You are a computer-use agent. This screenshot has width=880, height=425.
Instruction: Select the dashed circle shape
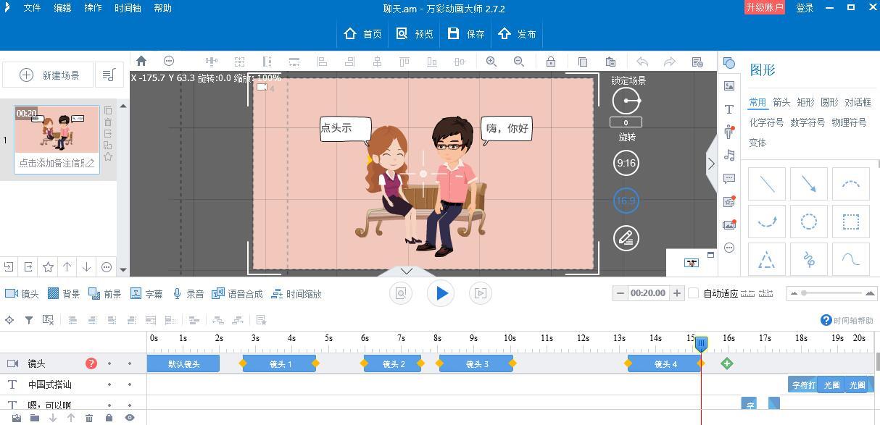(809, 222)
